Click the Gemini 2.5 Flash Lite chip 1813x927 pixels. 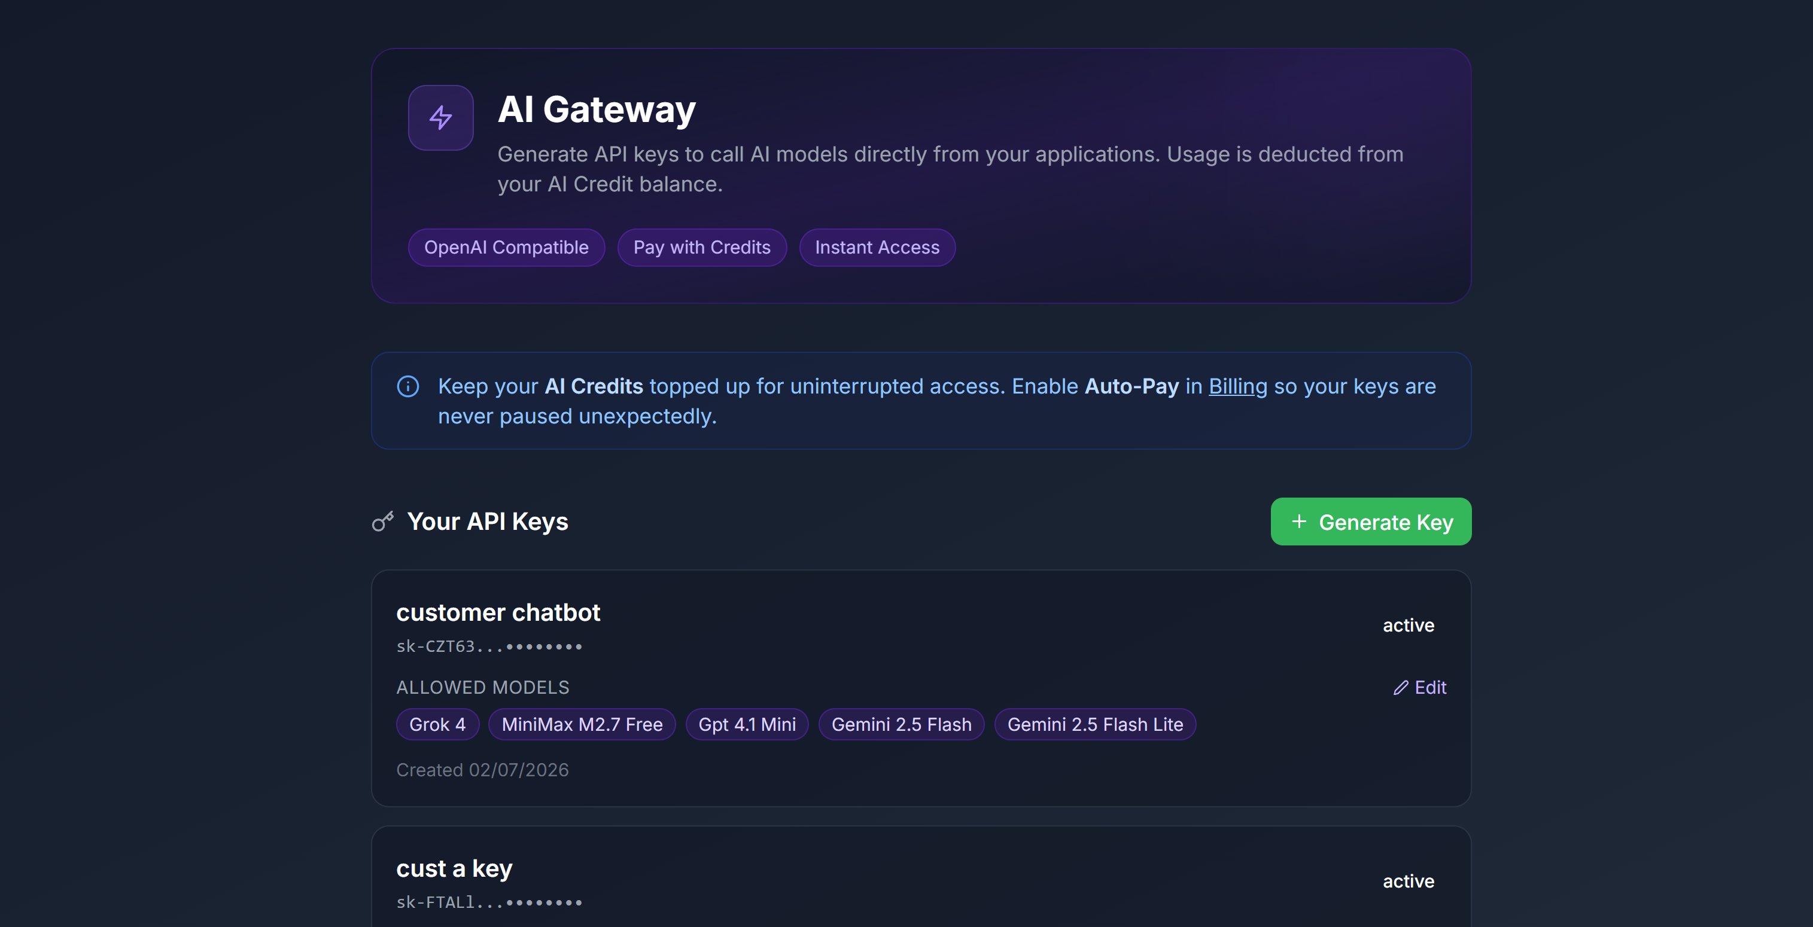1095,724
